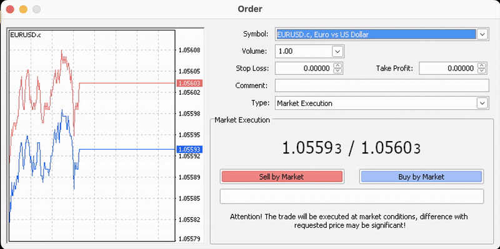
Task: Increase Take Profit with up stepper arrow
Action: (482, 66)
